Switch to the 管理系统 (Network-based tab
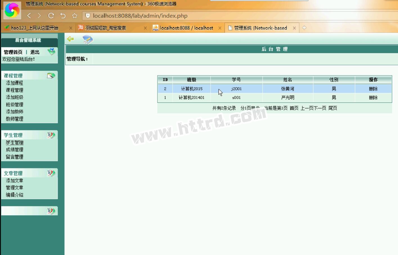 [260, 28]
